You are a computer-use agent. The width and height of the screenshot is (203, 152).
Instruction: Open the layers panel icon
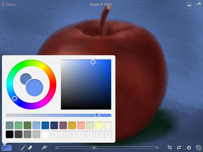tap(198, 148)
